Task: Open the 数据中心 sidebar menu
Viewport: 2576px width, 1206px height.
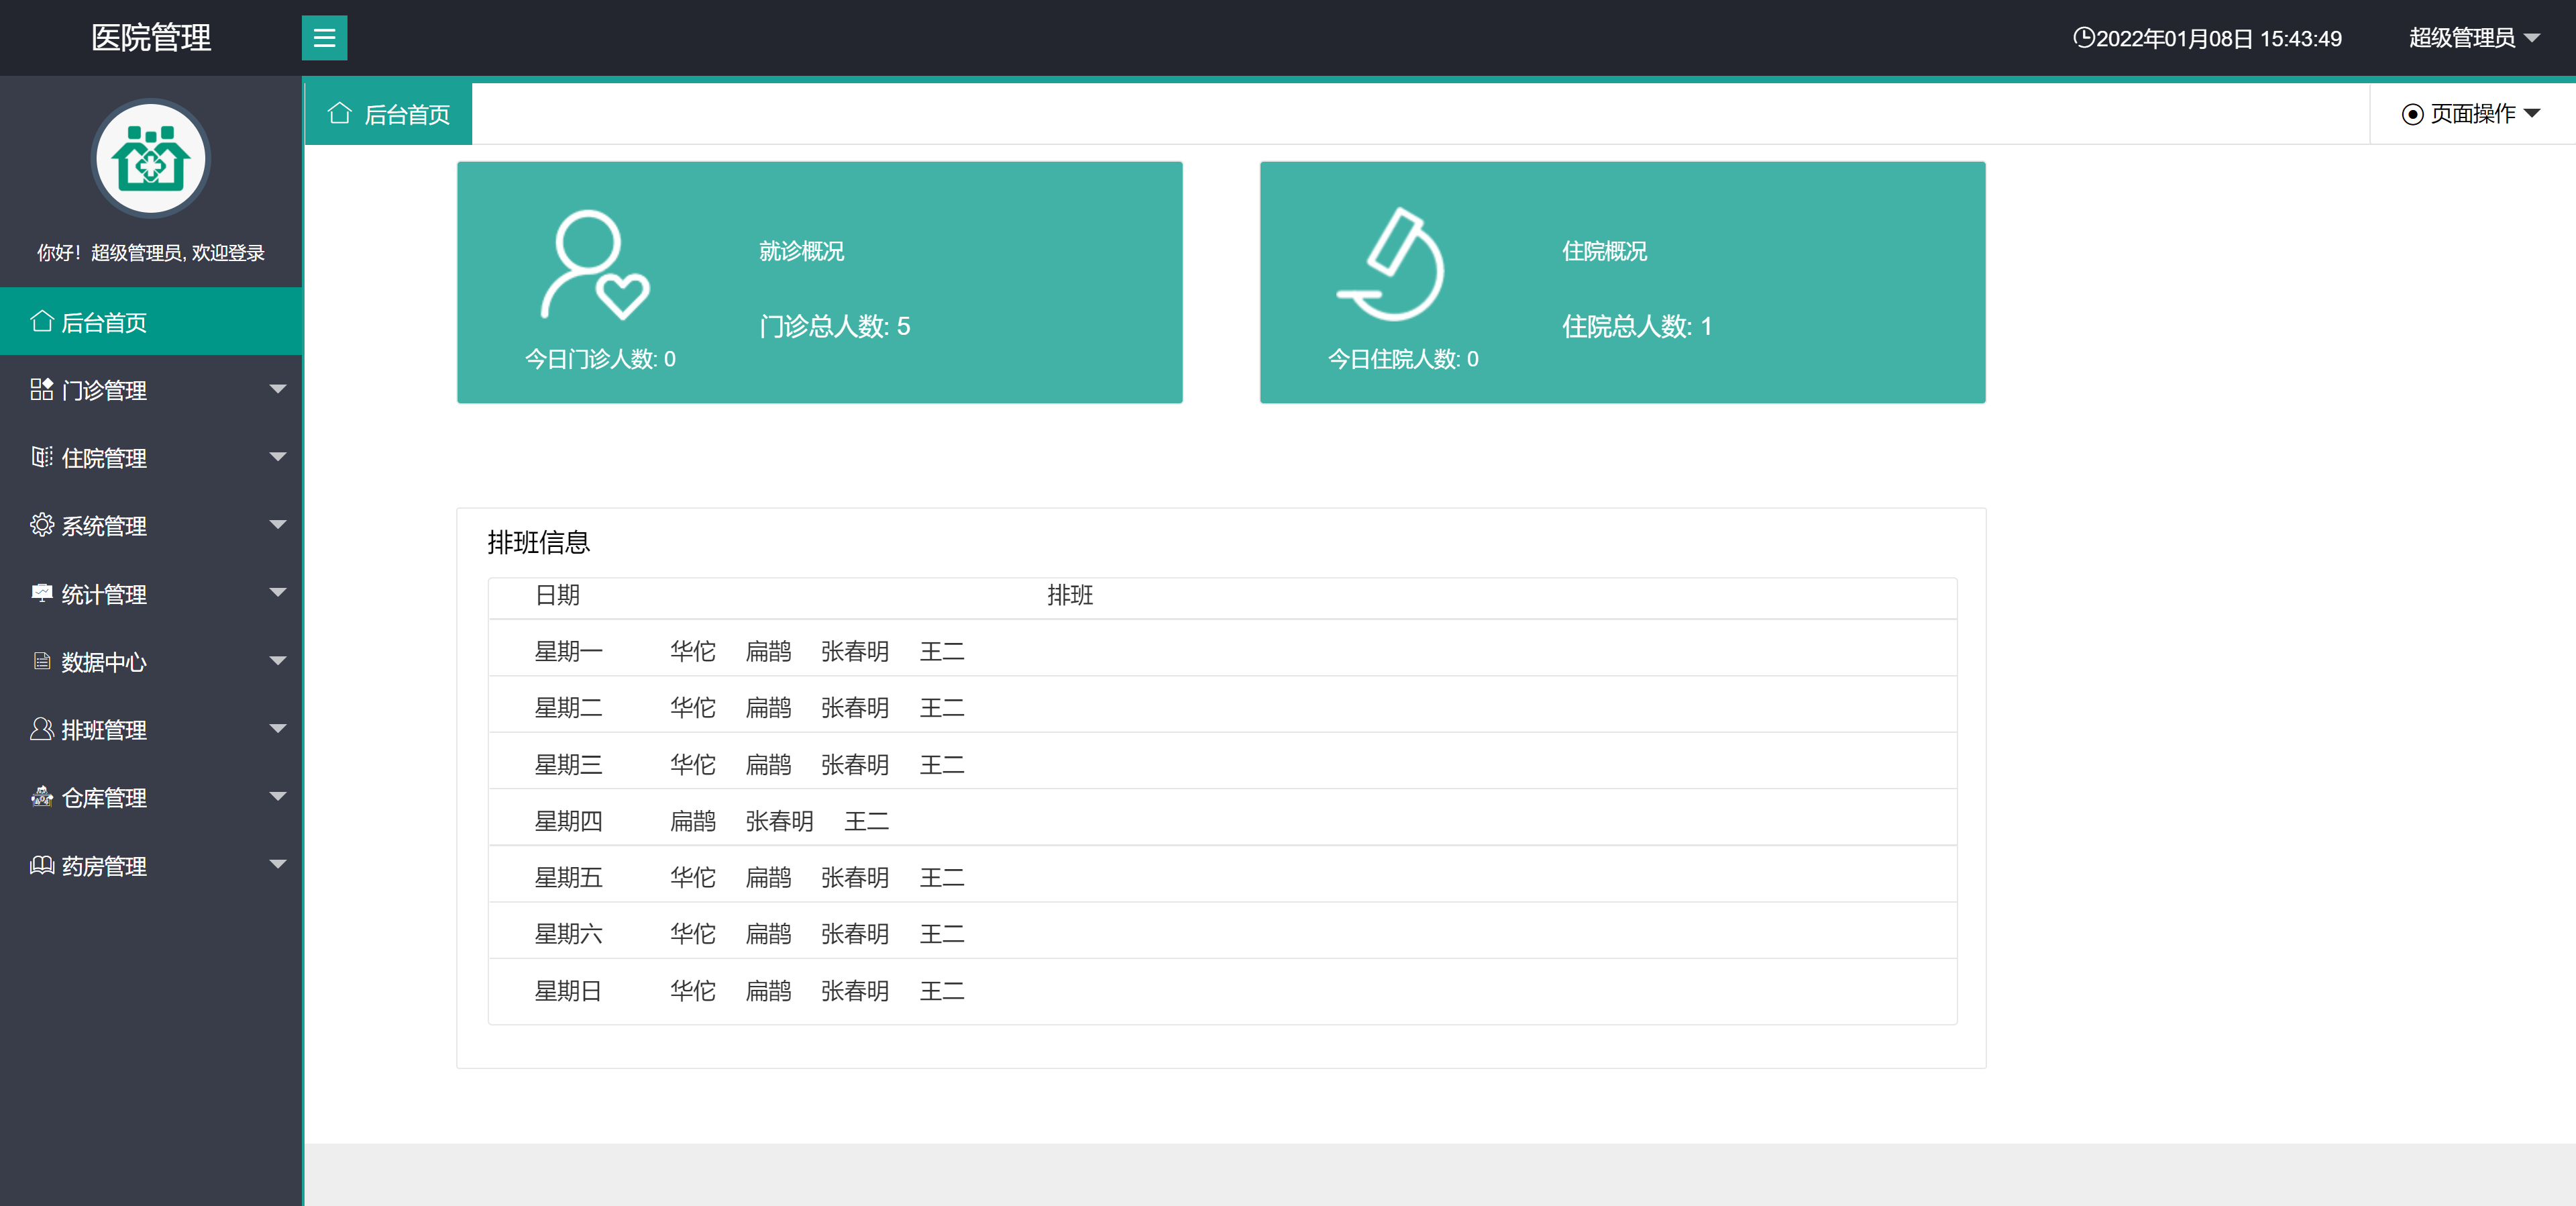Action: pyautogui.click(x=151, y=660)
